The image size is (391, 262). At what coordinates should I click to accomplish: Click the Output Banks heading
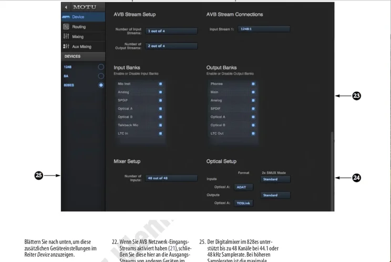(x=221, y=68)
